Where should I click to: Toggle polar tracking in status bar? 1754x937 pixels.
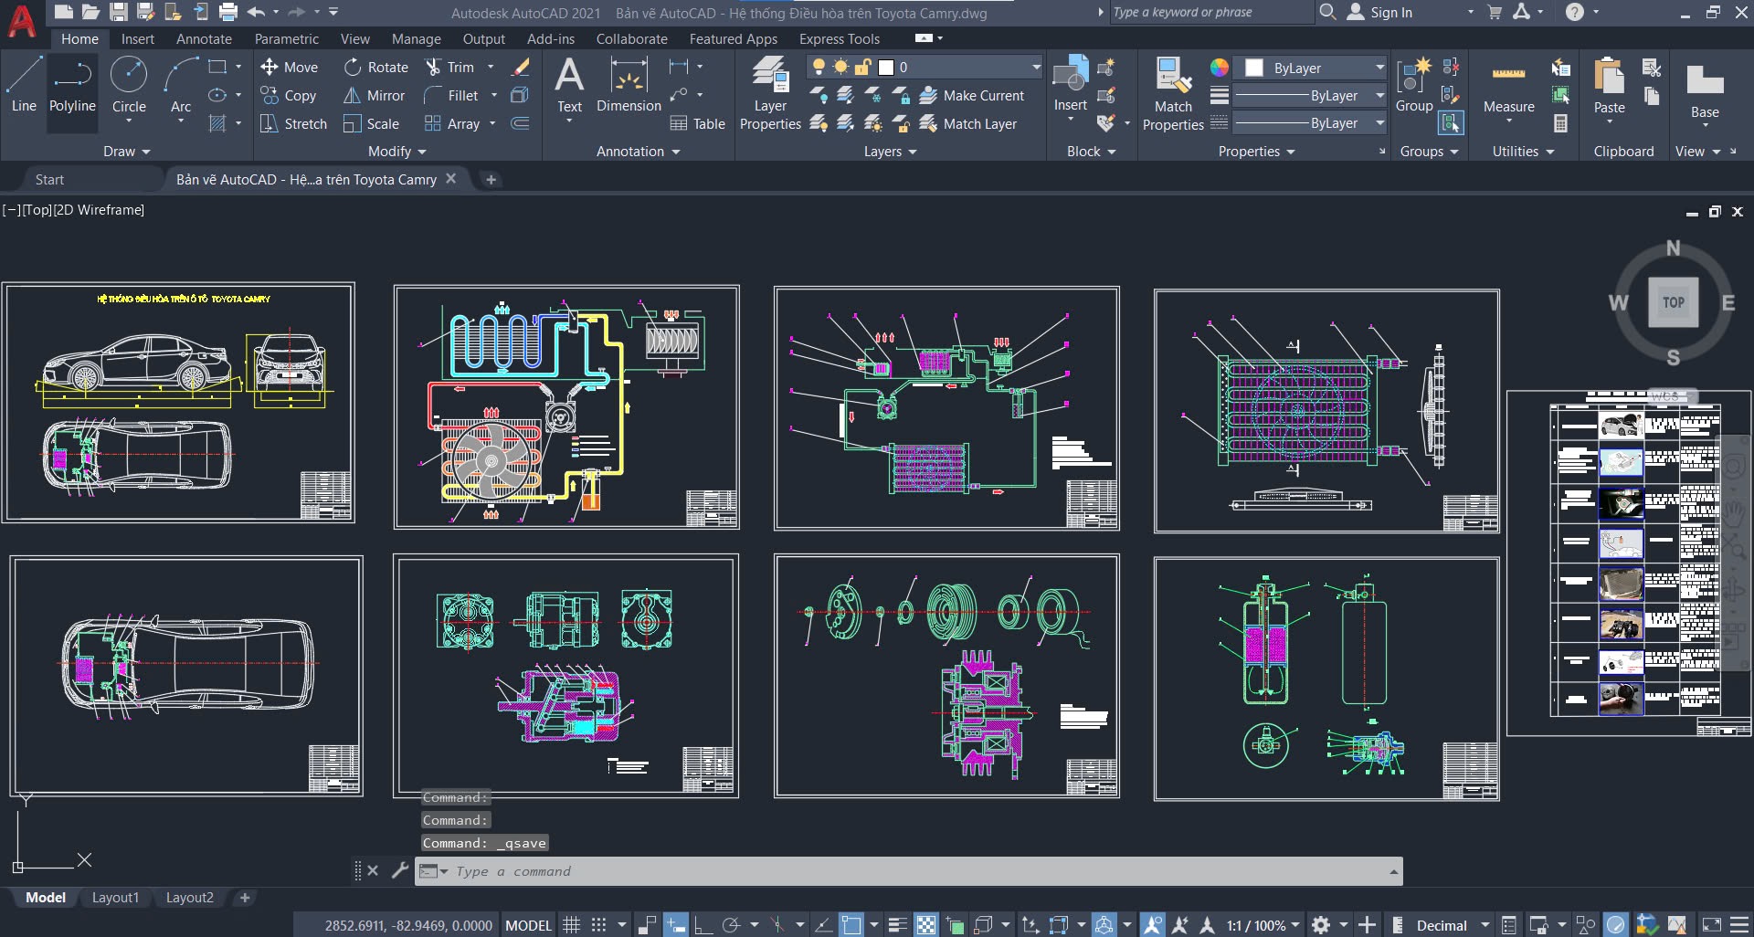731,924
